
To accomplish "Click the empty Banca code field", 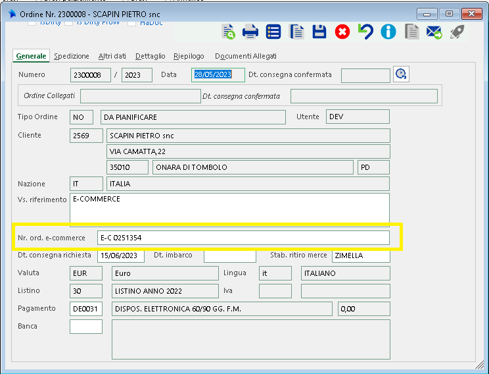I will coord(86,327).
